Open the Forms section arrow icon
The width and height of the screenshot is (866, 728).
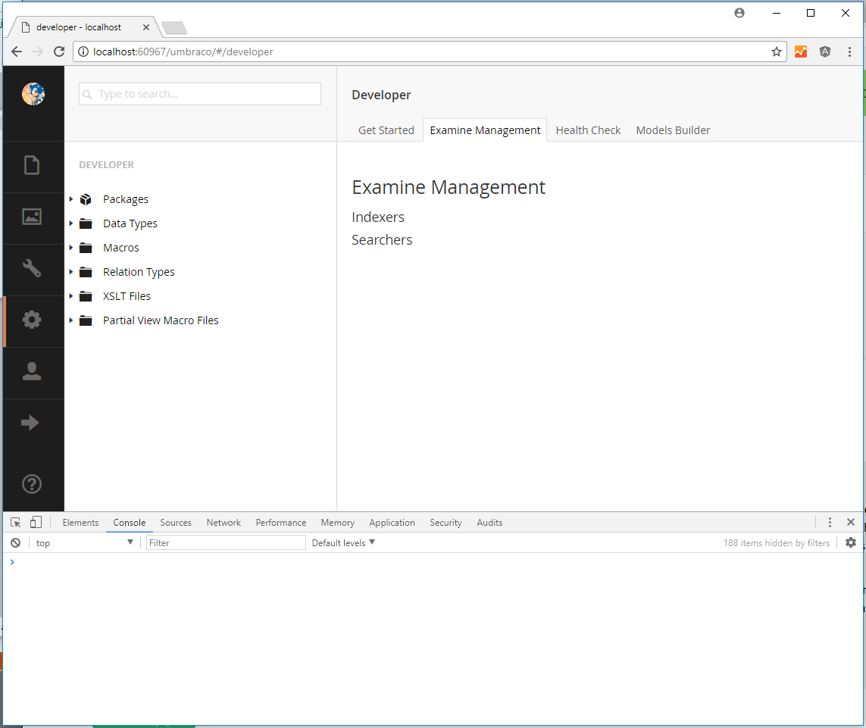tap(30, 423)
